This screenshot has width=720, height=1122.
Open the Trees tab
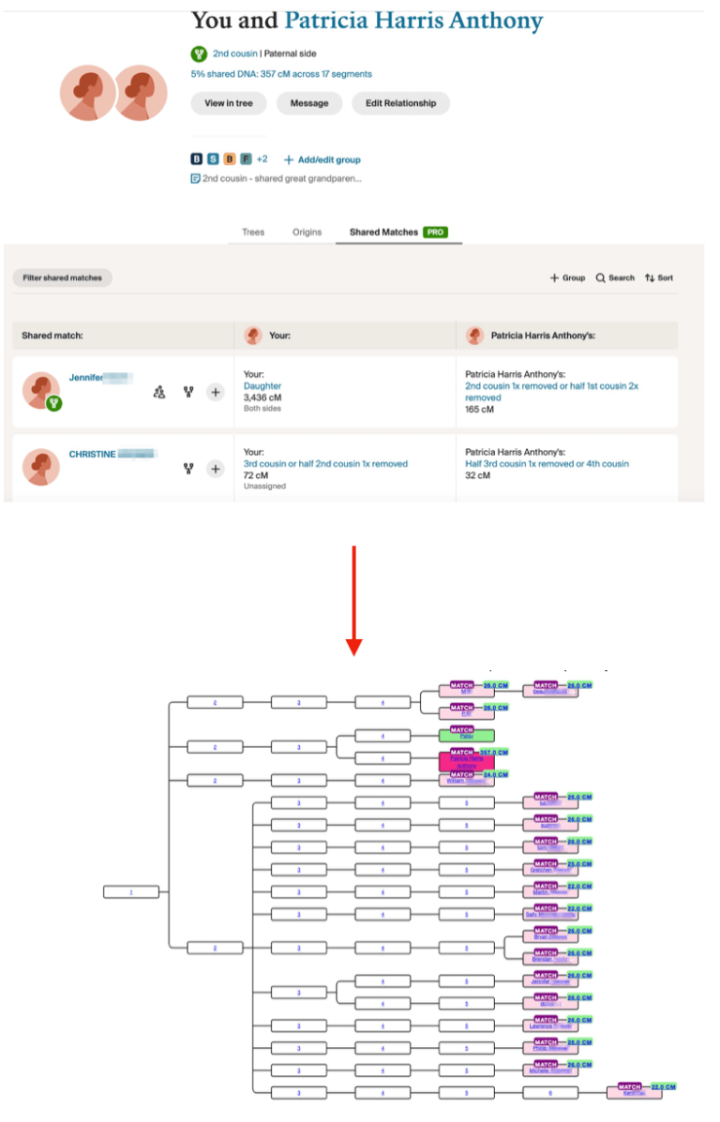click(x=253, y=232)
